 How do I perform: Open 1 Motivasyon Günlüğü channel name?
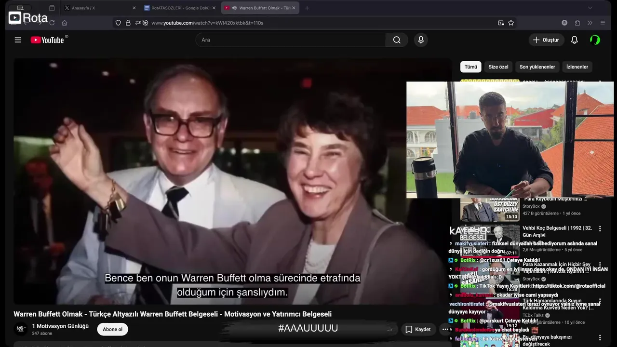(60, 326)
